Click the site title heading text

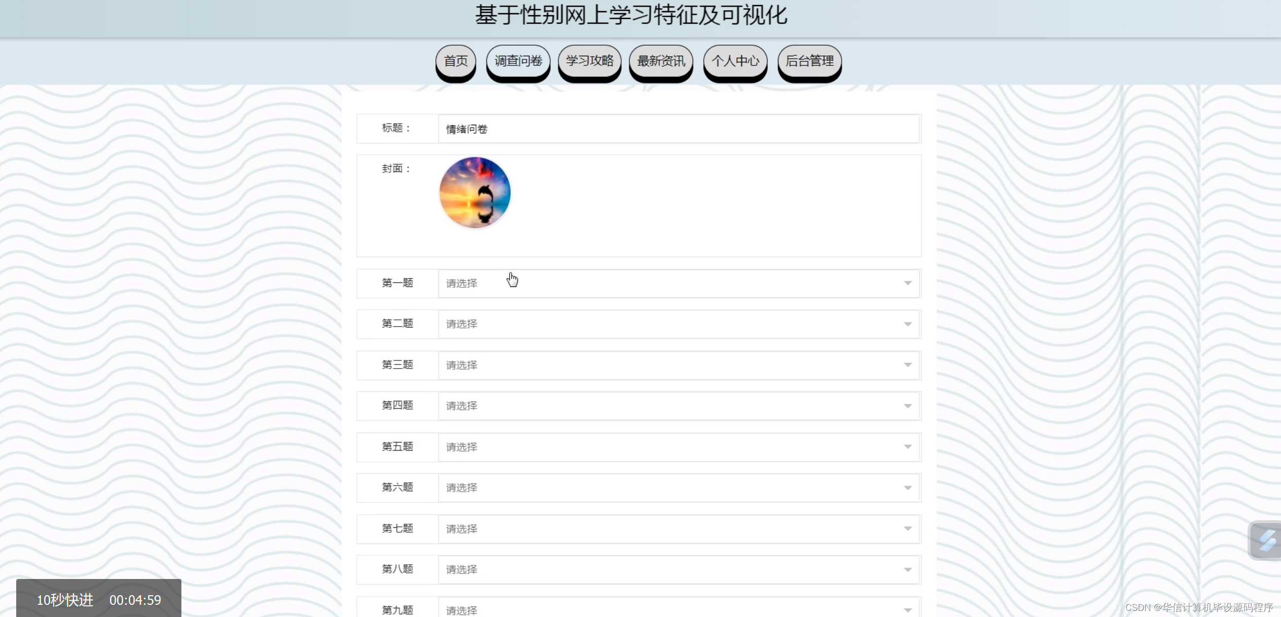(631, 15)
